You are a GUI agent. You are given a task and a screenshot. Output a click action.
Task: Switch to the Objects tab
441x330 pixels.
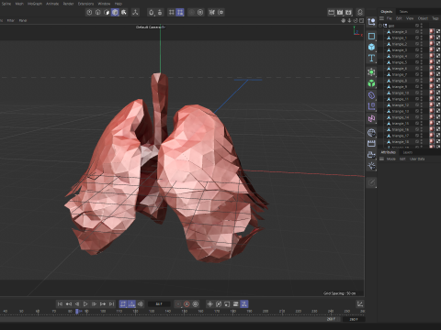(387, 12)
